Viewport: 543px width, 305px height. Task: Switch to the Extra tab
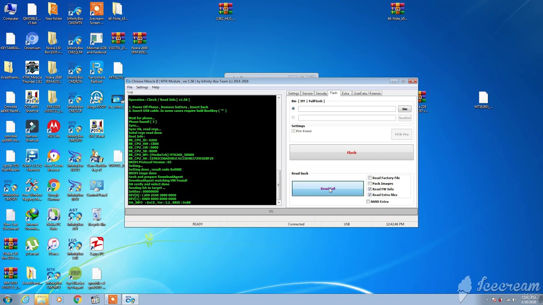coord(345,93)
